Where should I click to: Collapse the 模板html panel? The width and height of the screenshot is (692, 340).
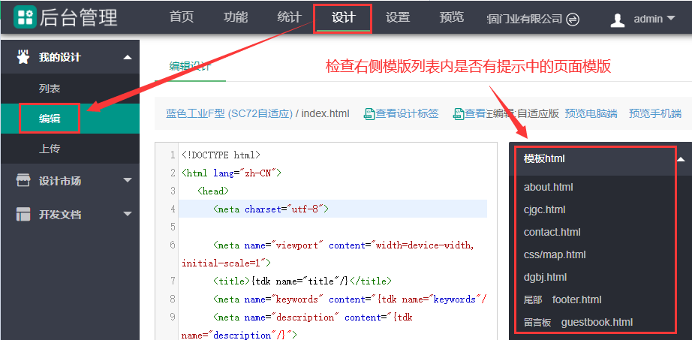point(680,159)
